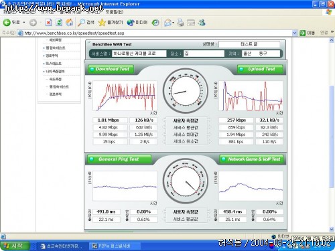The width and height of the screenshot is (335, 251).
Task: Click the vertical scrollbar down arrow
Action: 332,229
